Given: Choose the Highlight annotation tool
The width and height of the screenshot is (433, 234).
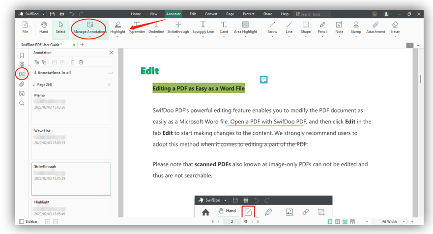Looking at the screenshot, I should (117, 28).
